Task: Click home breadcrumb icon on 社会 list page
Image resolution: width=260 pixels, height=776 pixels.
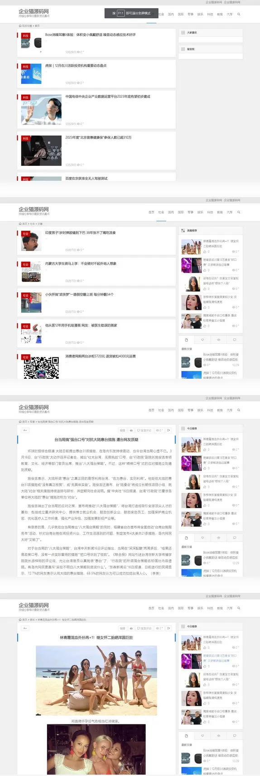Action: coord(20,224)
